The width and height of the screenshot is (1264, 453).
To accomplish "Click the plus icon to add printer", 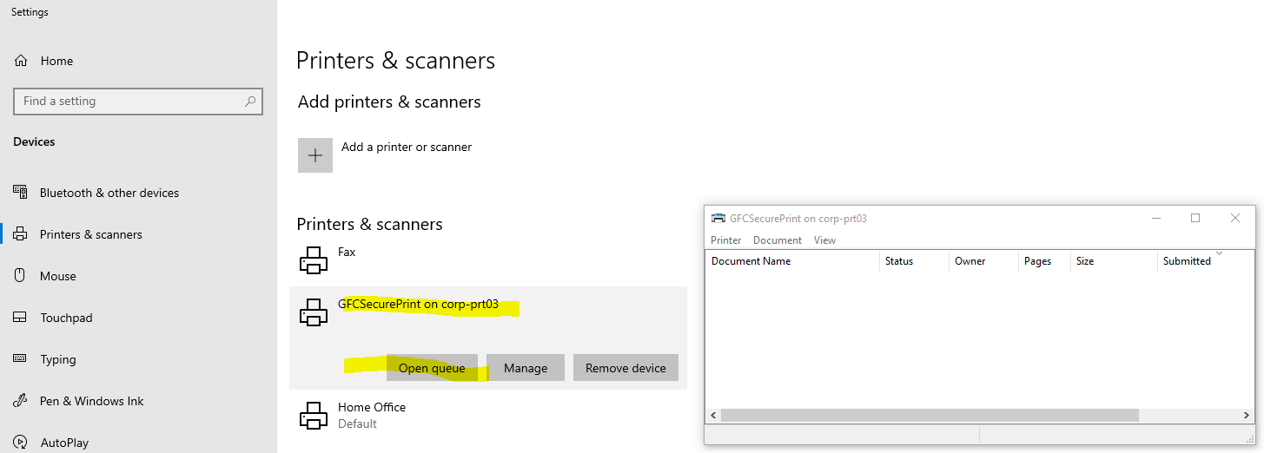I will pos(315,155).
